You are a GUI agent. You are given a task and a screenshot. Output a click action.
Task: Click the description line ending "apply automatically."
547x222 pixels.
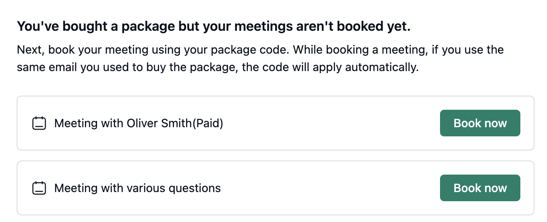(217, 67)
